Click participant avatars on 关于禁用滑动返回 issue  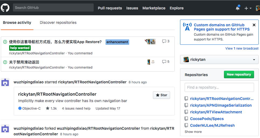coord(151,62)
